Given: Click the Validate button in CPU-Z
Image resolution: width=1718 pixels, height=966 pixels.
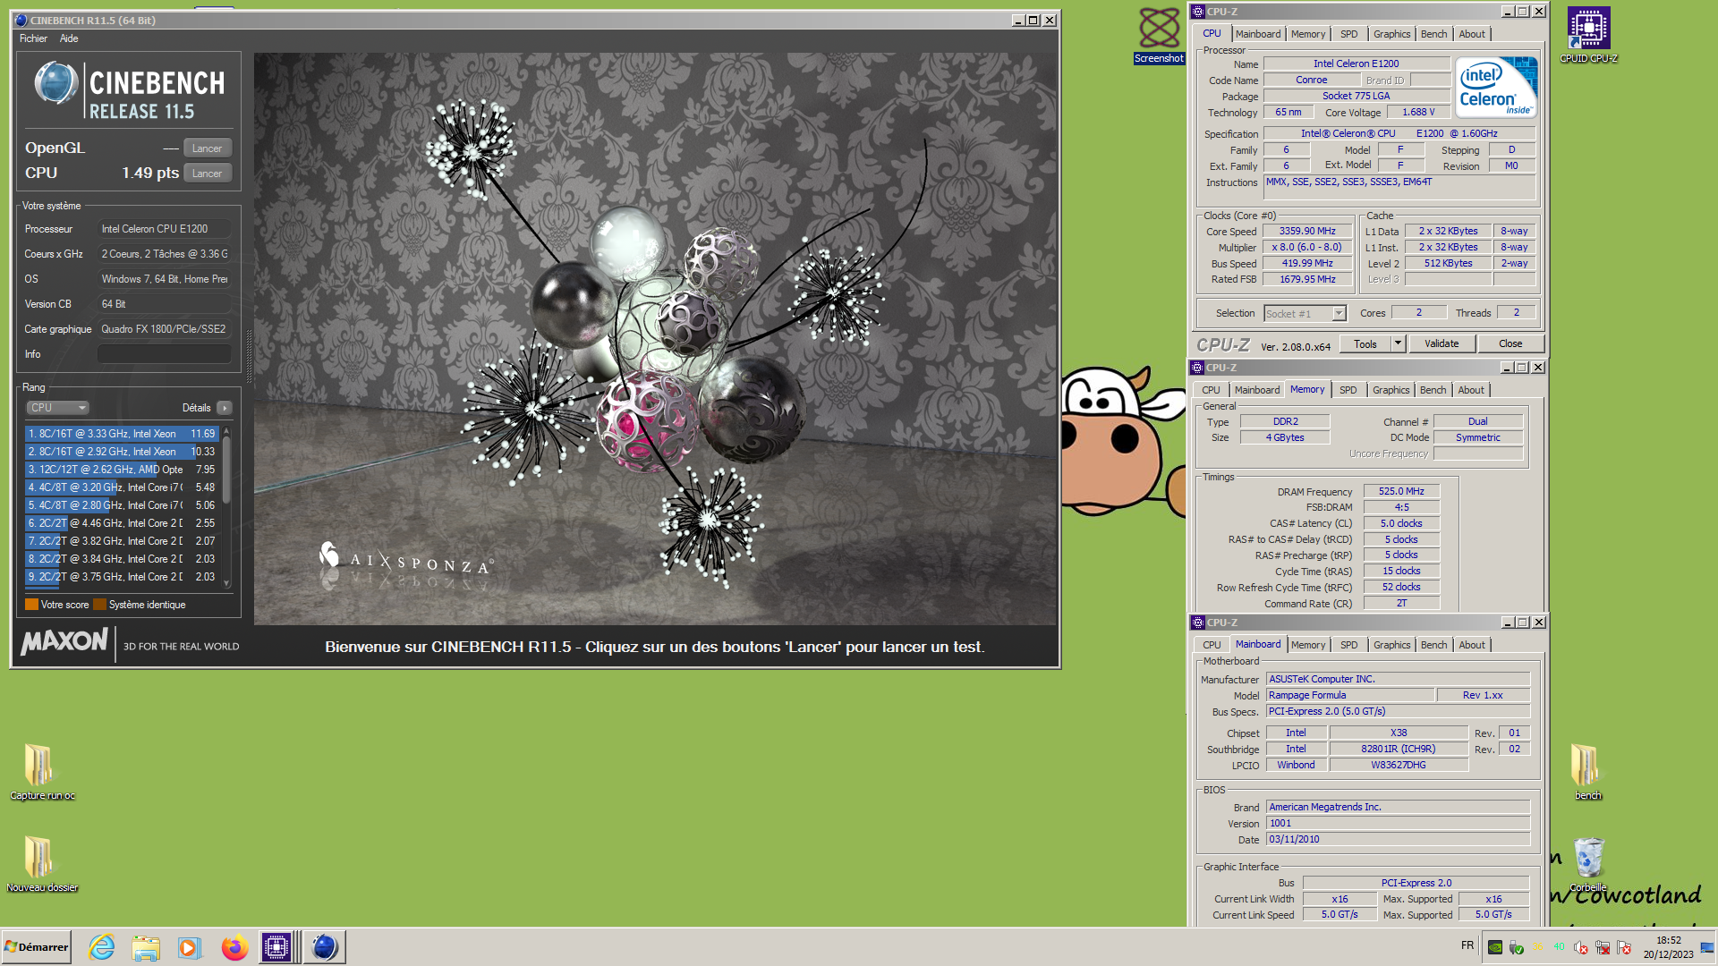Looking at the screenshot, I should tap(1442, 343).
